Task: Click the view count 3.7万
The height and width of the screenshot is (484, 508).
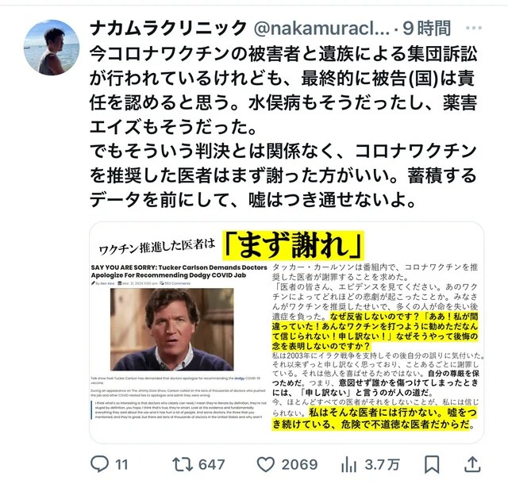Action: tap(383, 465)
